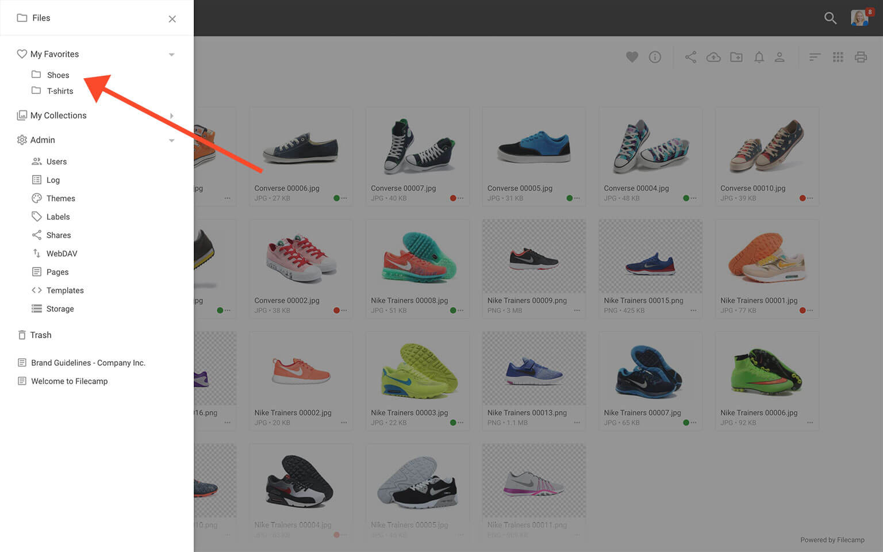Open the Log admin page

45,180
